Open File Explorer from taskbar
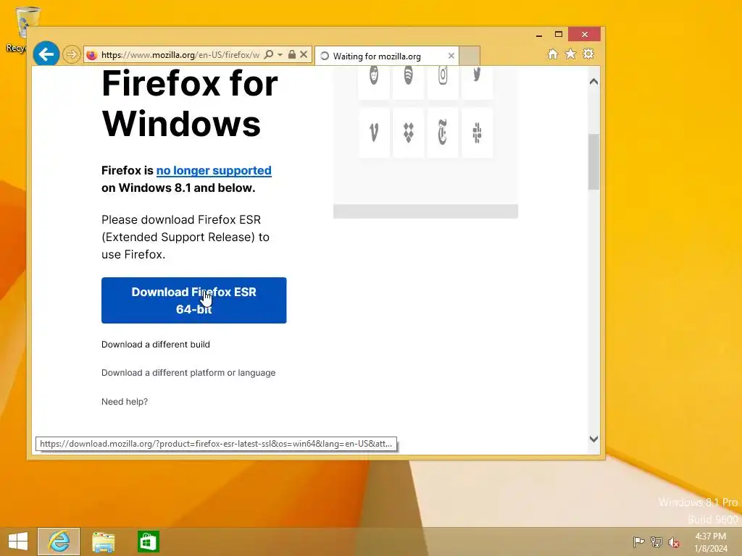 [103, 542]
